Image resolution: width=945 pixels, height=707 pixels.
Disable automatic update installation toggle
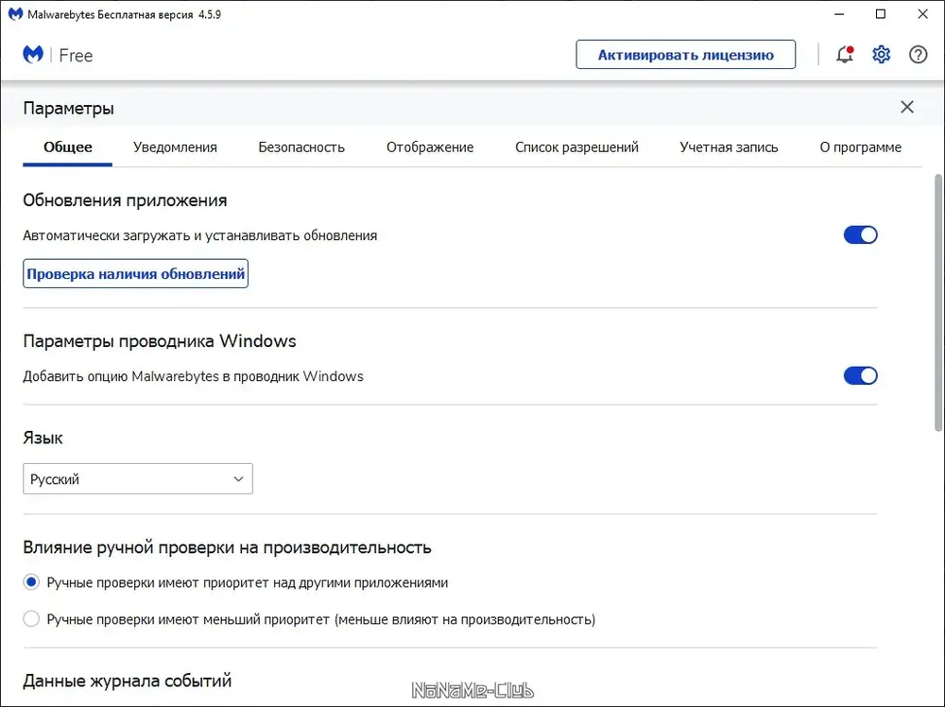(860, 234)
